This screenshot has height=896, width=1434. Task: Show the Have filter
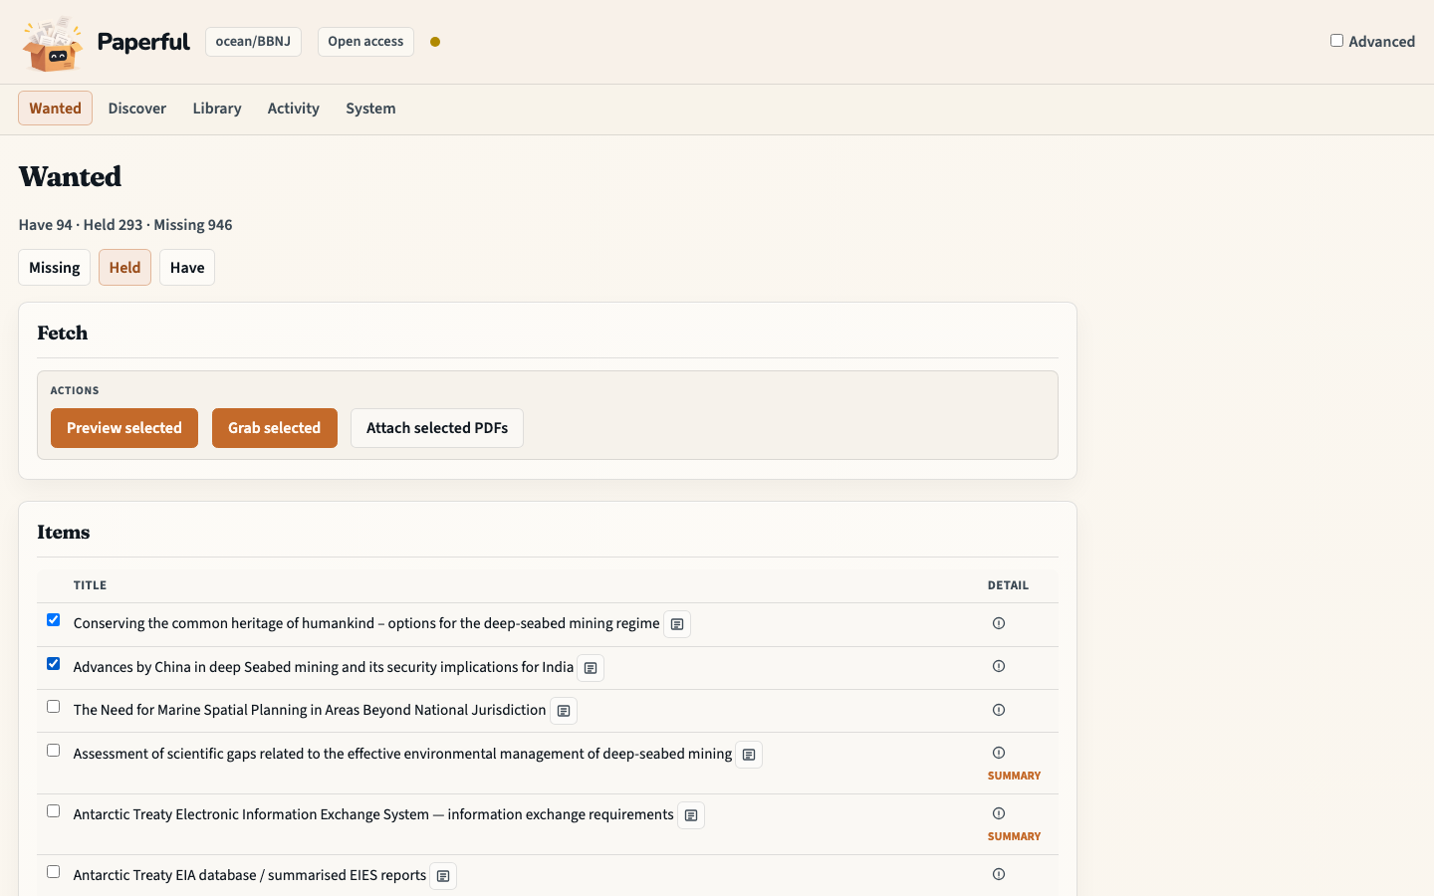pyautogui.click(x=187, y=268)
